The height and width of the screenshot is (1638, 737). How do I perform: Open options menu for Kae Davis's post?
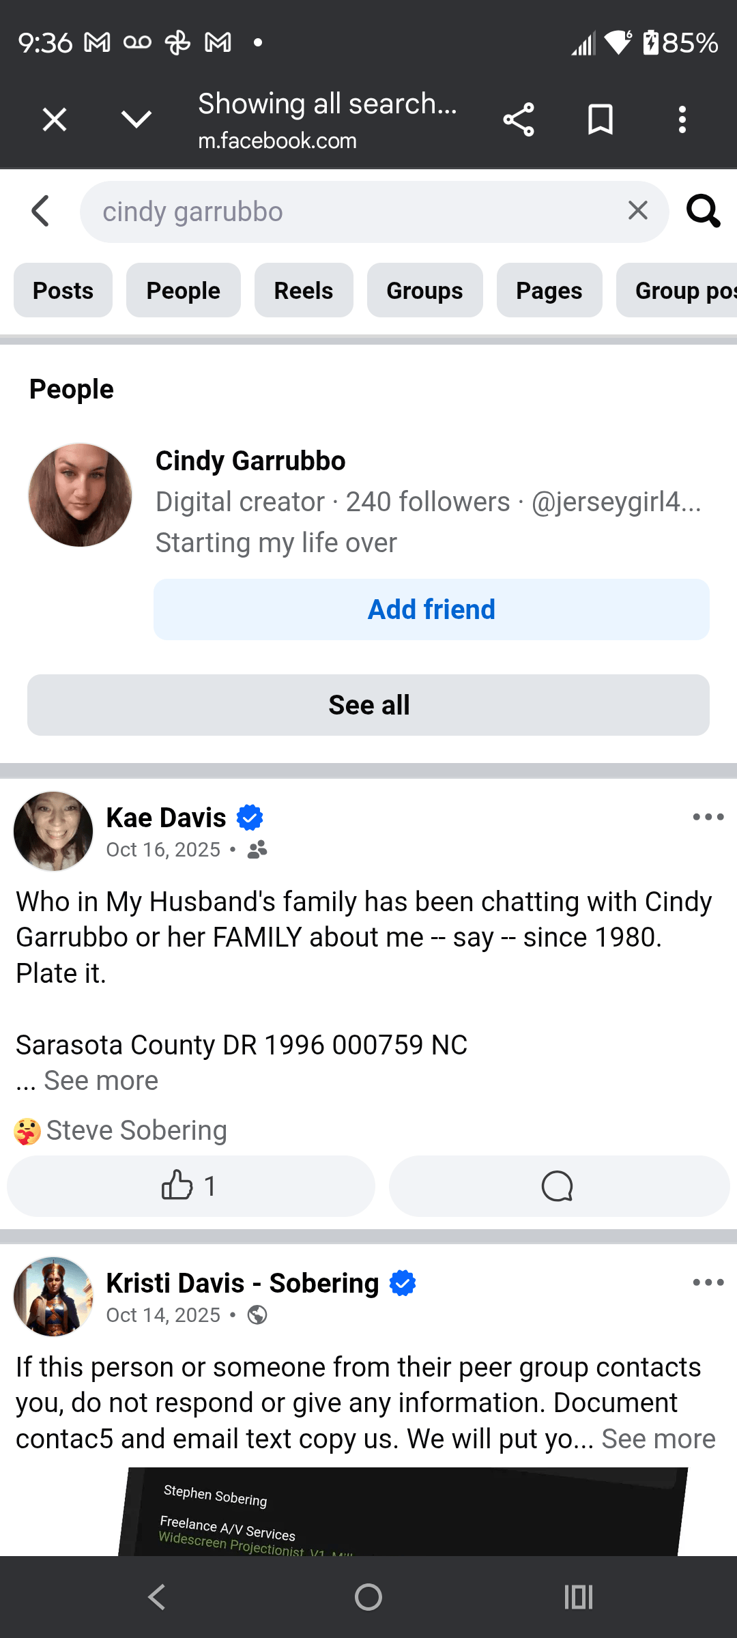pyautogui.click(x=708, y=817)
